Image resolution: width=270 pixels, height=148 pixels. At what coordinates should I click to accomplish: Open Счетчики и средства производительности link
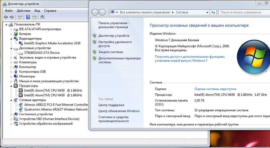(x=114, y=119)
